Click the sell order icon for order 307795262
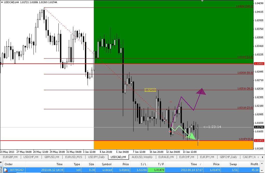Viewport: 265px width, 173px height. point(5,170)
